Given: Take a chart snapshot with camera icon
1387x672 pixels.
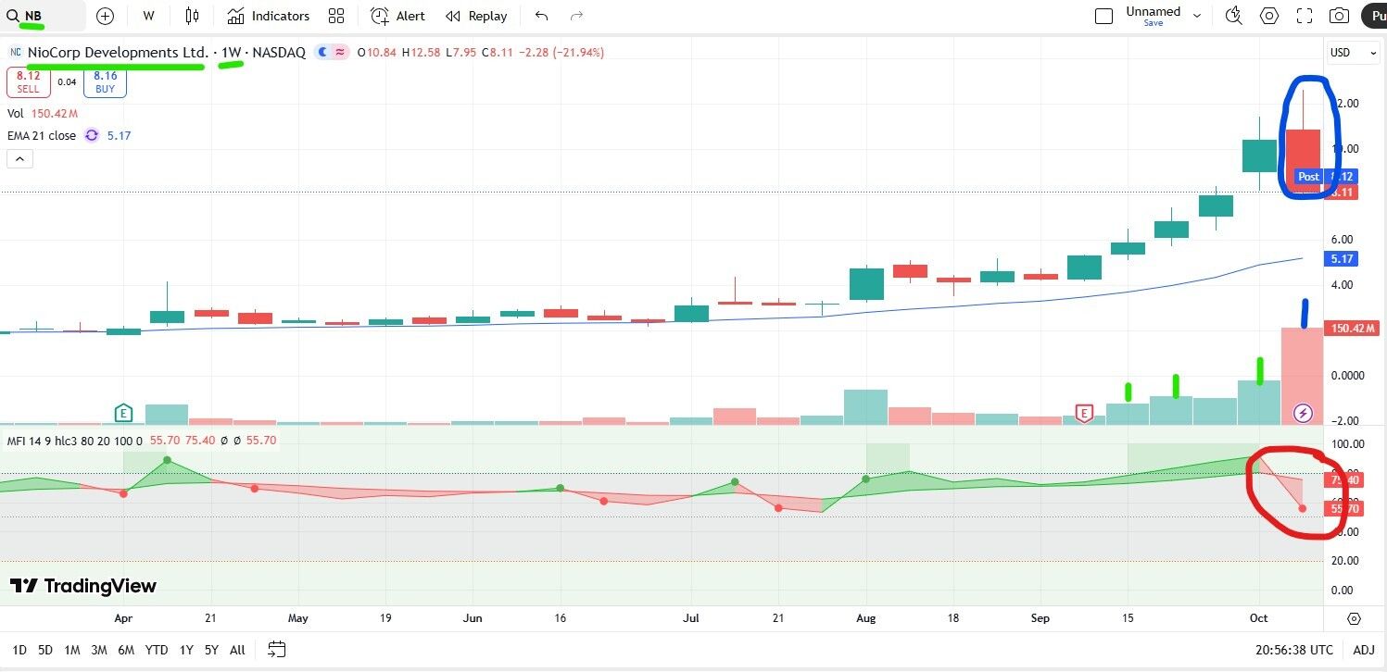Looking at the screenshot, I should [x=1339, y=16].
